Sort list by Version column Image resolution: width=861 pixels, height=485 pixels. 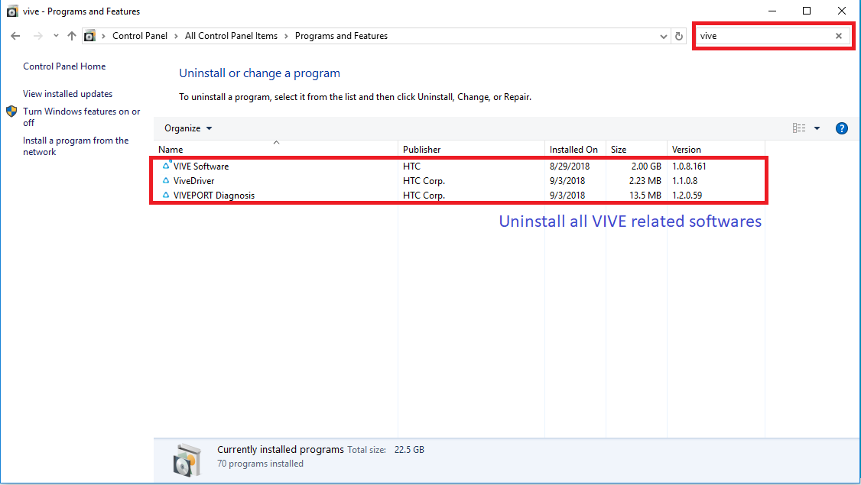click(716, 149)
